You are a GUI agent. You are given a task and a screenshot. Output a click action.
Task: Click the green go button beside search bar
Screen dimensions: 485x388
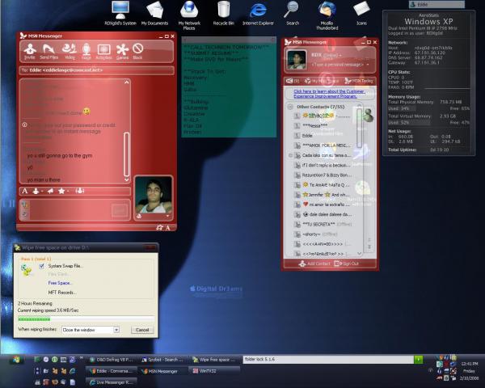418,360
